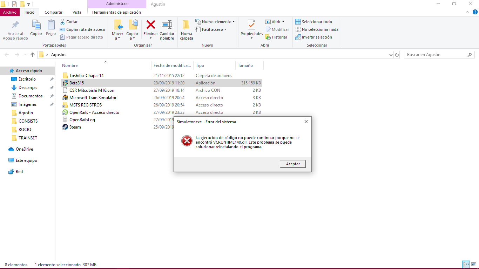The height and width of the screenshot is (269, 479).
Task: Click Aceptar in the error dialog
Action: click(293, 164)
